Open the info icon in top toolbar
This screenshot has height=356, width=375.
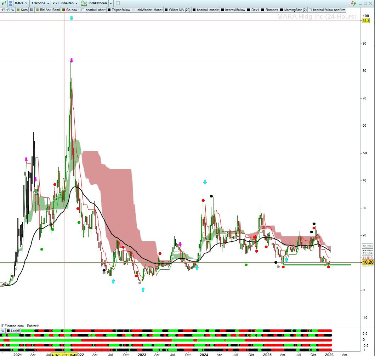tap(118, 3)
